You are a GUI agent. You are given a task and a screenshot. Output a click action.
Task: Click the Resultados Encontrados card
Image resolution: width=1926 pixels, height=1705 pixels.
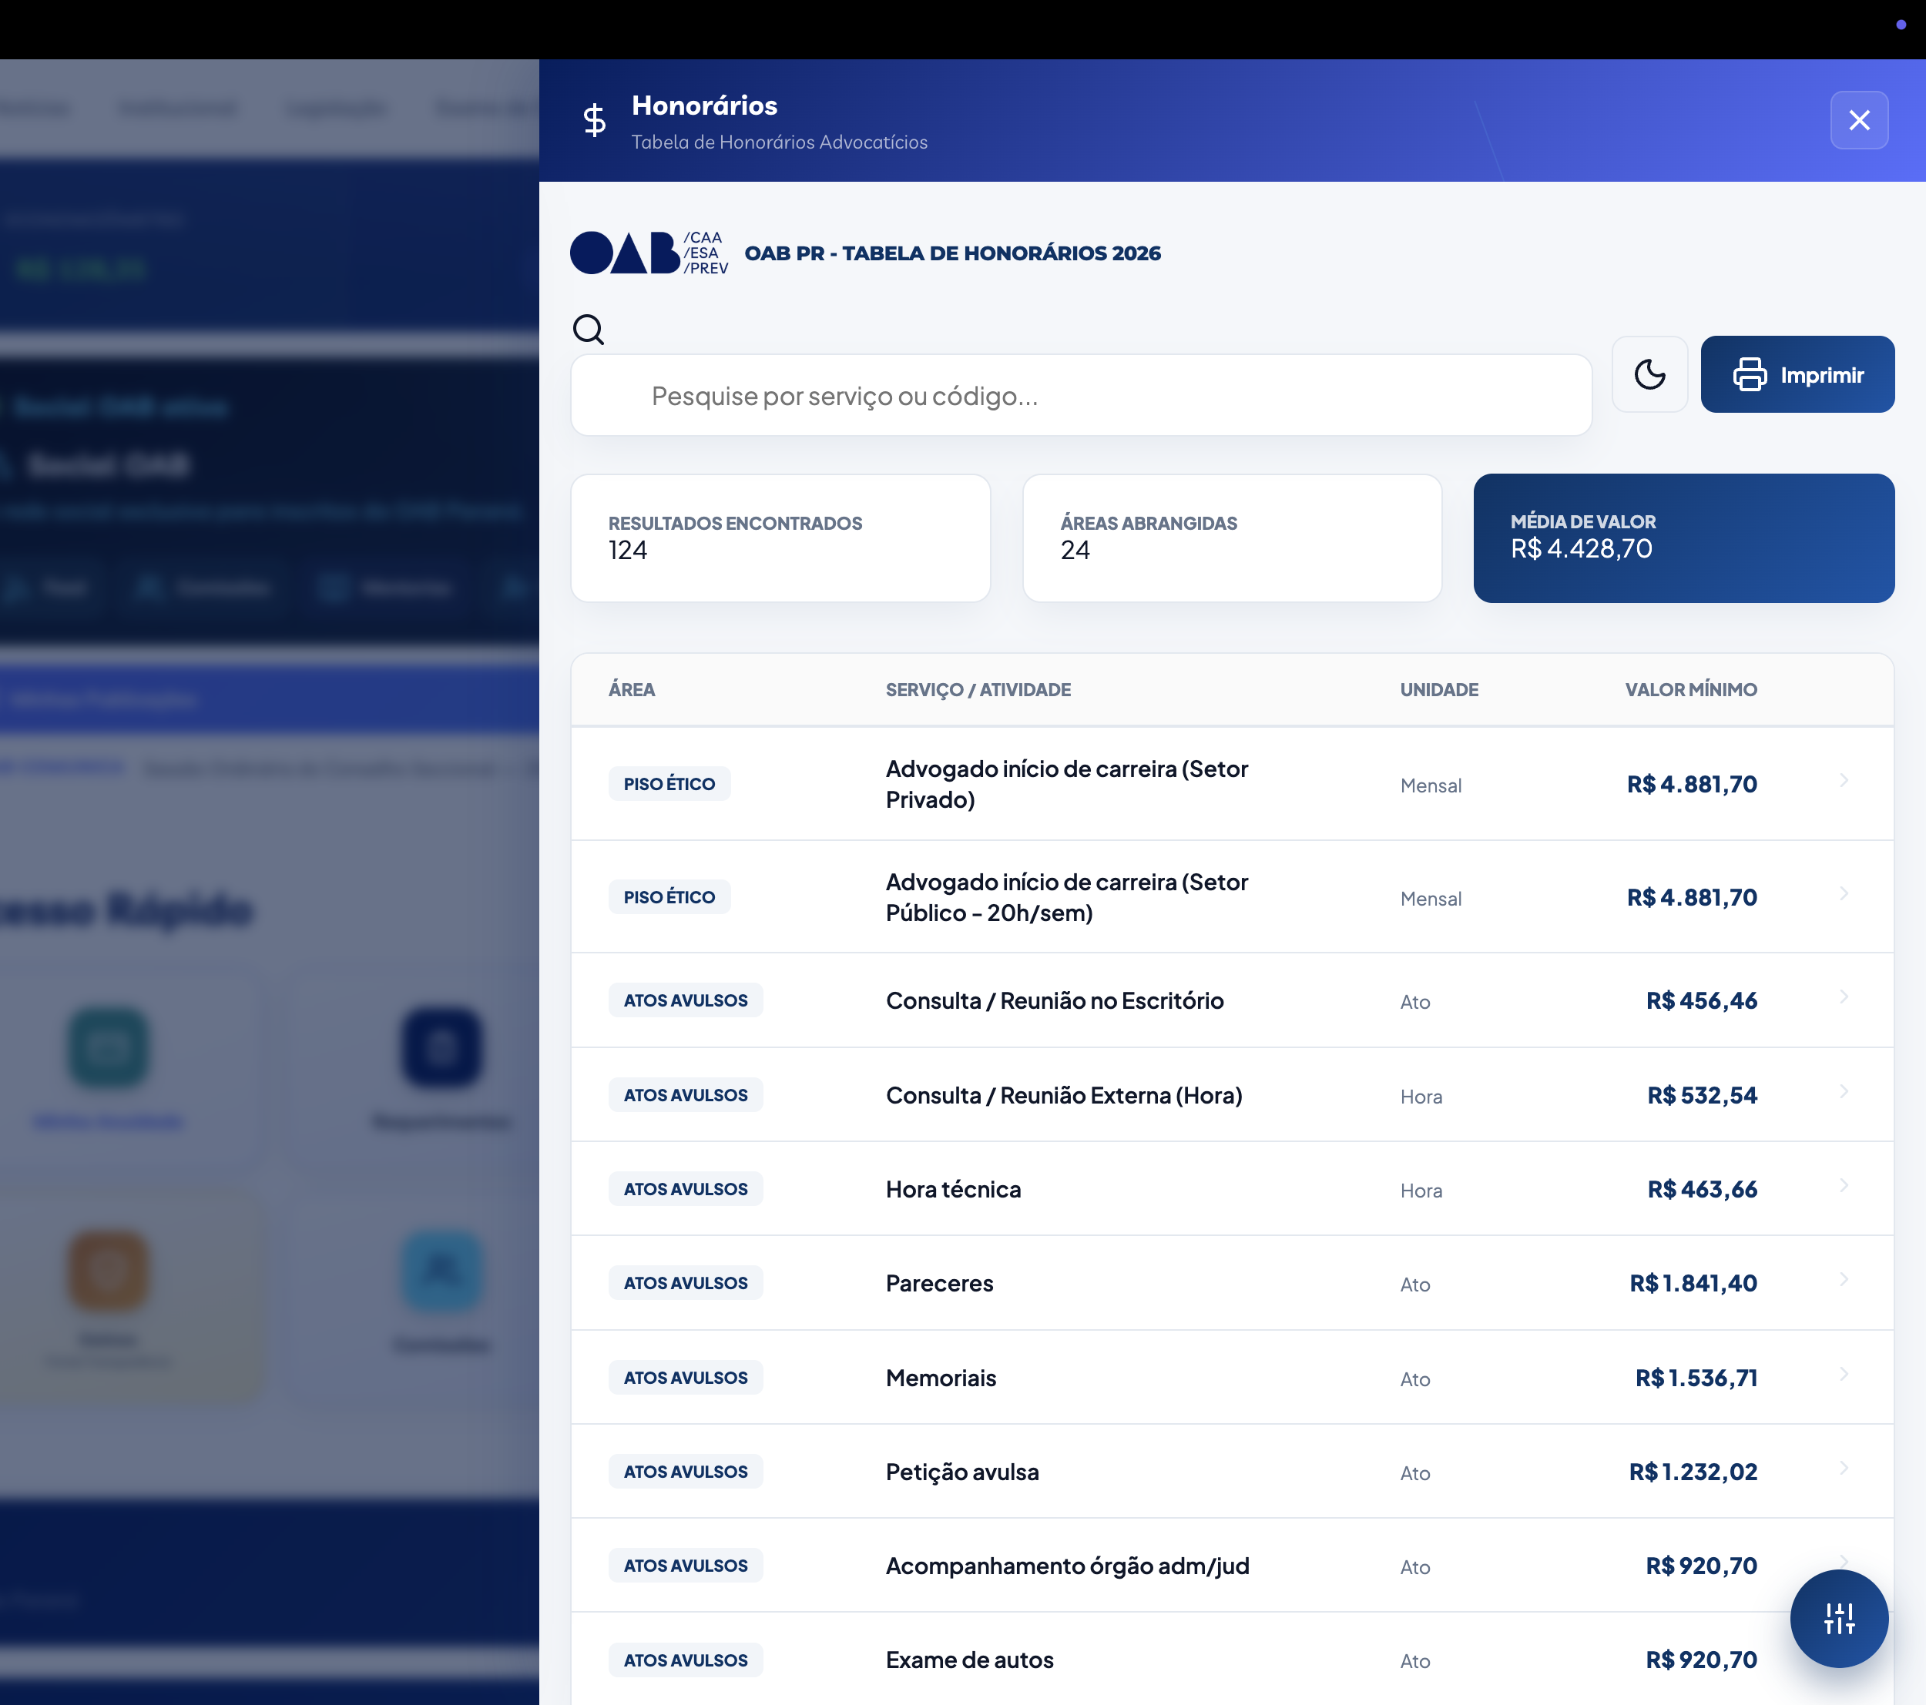coord(780,538)
